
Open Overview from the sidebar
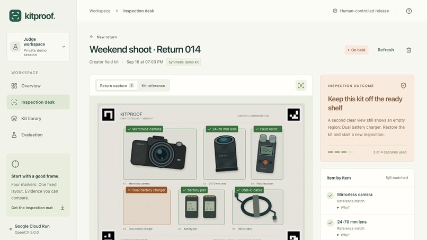[38, 86]
